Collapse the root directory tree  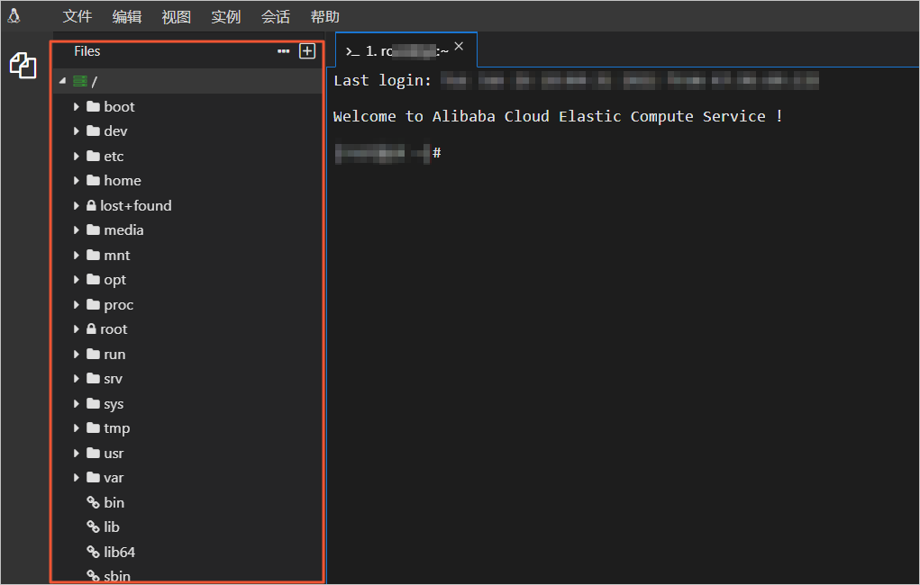[62, 82]
